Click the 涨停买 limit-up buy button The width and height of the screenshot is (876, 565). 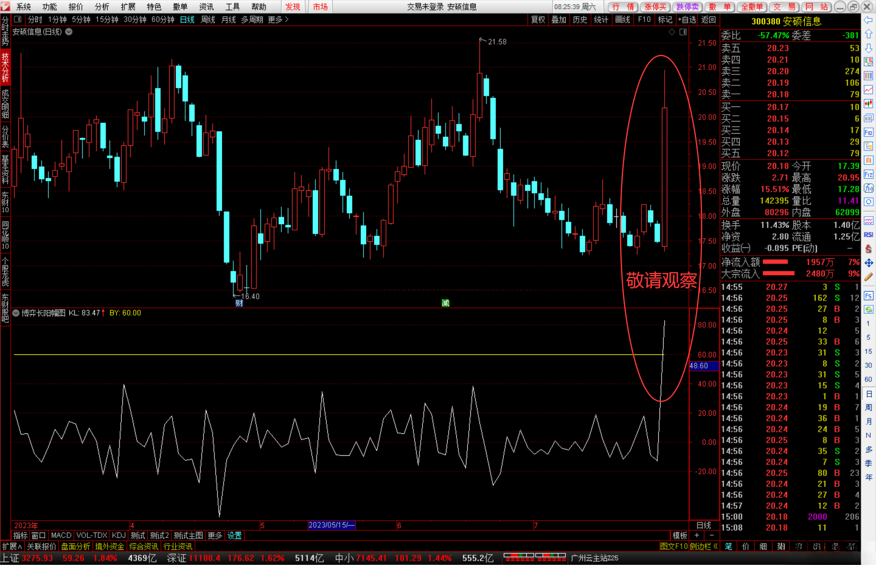coord(655,6)
